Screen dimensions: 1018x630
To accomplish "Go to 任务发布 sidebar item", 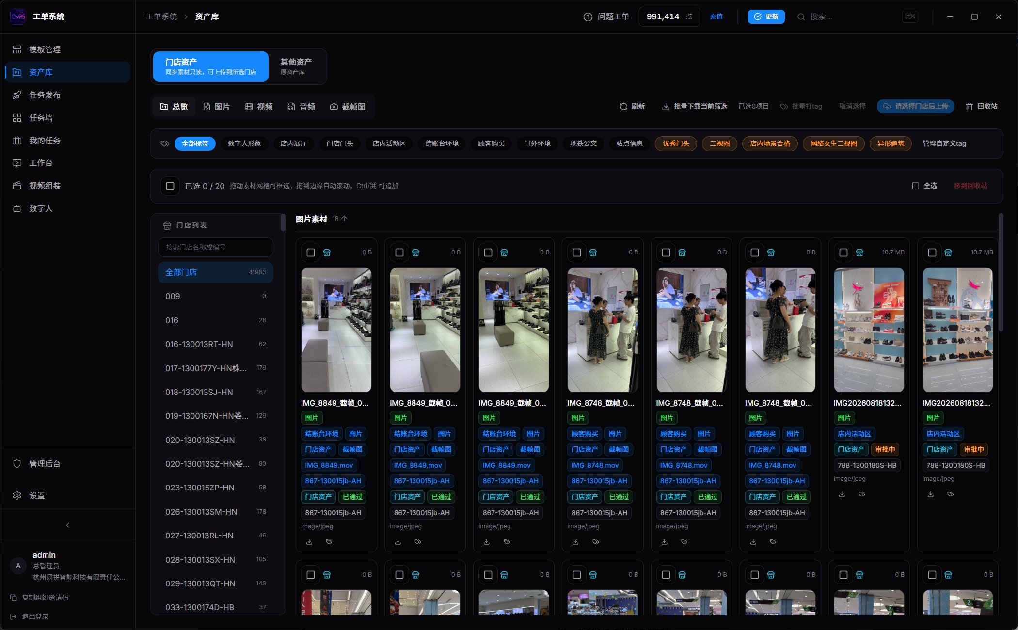I will tap(67, 95).
